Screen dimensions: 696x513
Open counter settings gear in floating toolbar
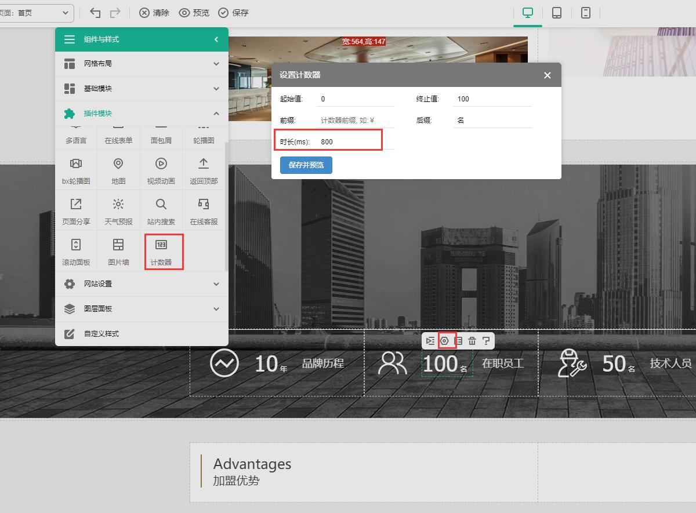tap(444, 341)
